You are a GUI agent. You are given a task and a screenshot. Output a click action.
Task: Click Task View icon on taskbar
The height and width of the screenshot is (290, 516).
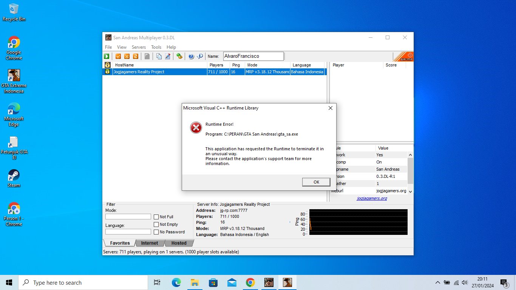[157, 282]
